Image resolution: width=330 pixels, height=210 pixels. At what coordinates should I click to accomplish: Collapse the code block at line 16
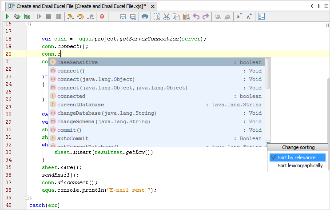point(27,24)
